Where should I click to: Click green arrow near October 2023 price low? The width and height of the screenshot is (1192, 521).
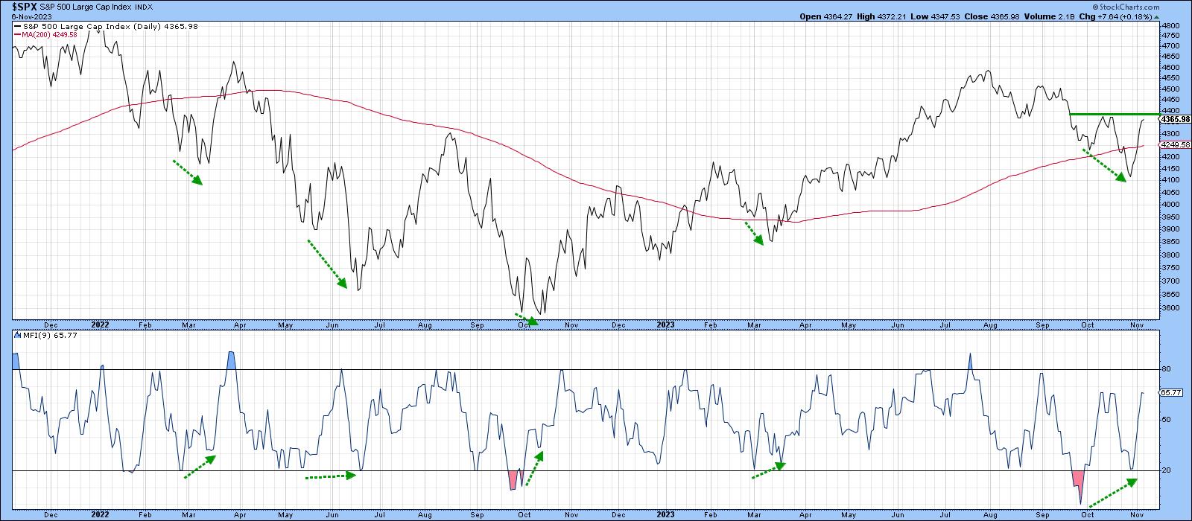[1104, 165]
